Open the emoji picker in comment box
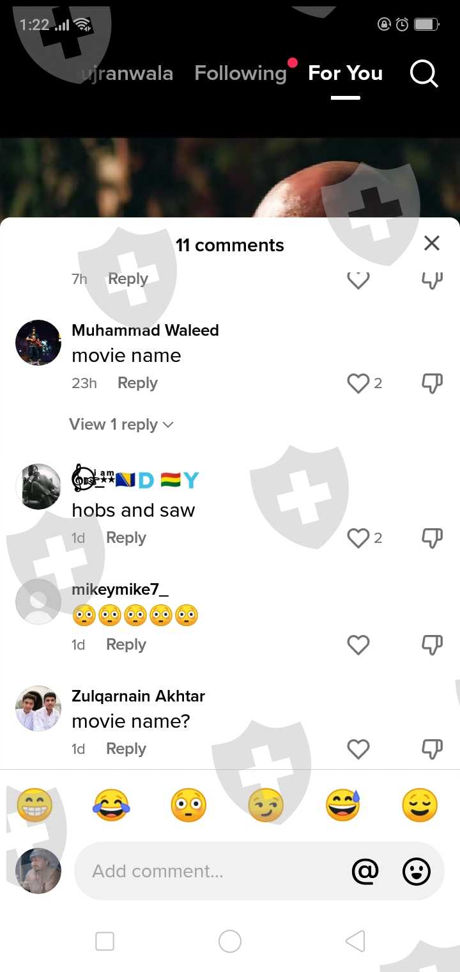460x972 pixels. 417,871
